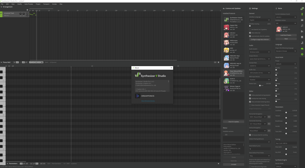Image resolution: width=305 pixels, height=168 pixels.
Task: Open the link in the About dialog
Action: 148,101
